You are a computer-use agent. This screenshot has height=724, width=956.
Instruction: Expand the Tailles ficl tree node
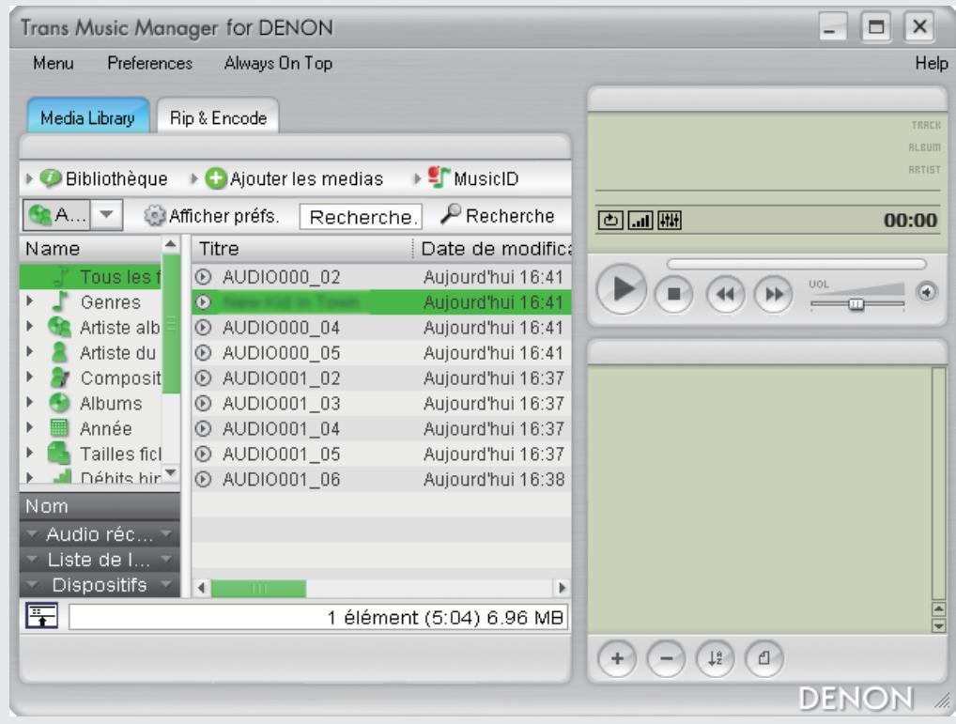(30, 453)
